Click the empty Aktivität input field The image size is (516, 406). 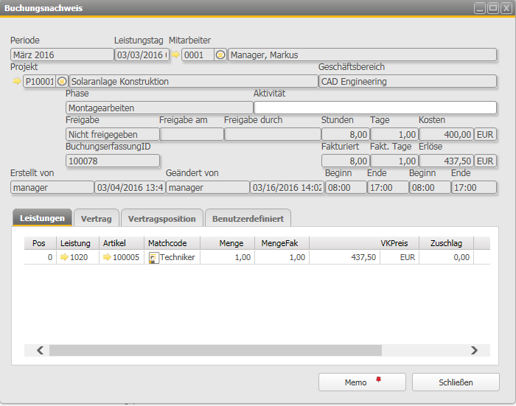[x=375, y=108]
